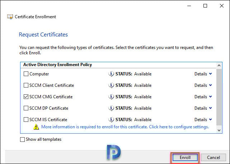Screen dimensions: 230x164
Task: Click the SCCM CMG Certificate status info icon
Action: tap(111, 97)
